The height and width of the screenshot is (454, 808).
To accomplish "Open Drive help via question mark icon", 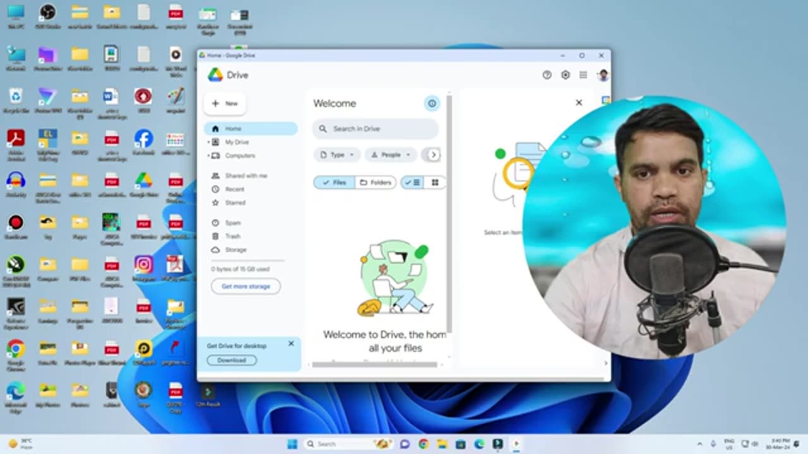I will pos(547,75).
